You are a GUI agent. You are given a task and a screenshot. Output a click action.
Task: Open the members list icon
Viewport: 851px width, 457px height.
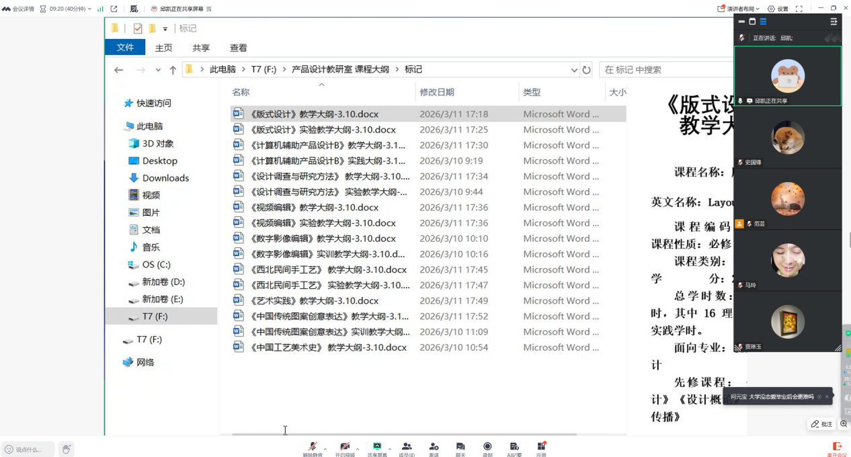pyautogui.click(x=406, y=447)
